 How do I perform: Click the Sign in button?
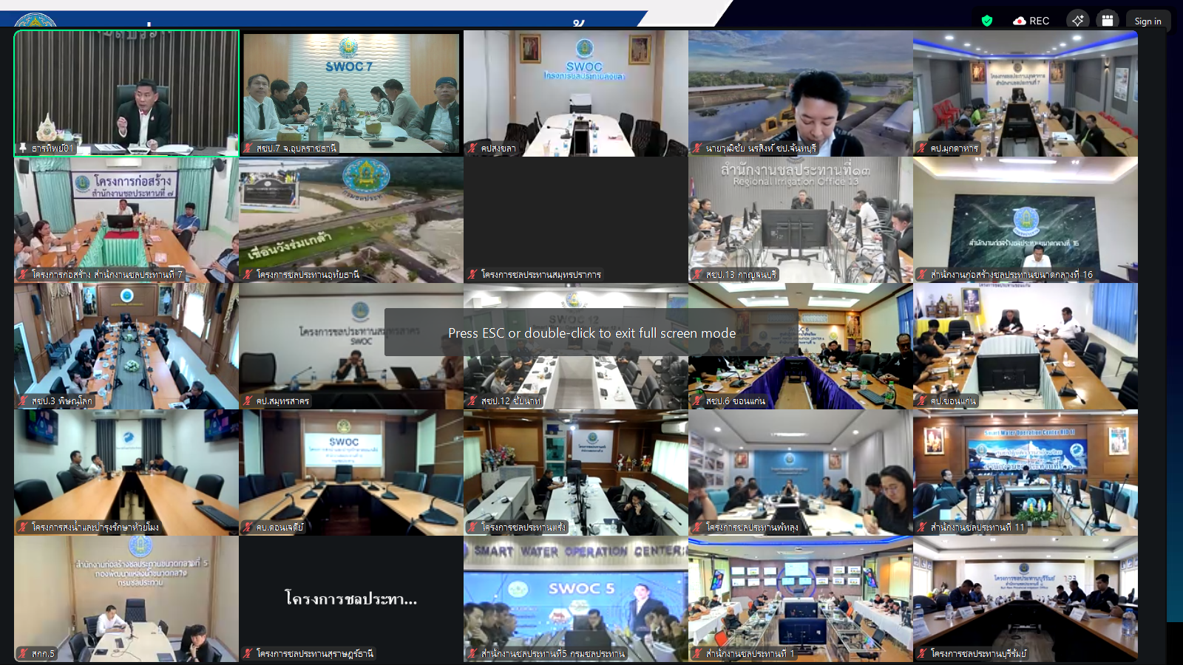[1148, 21]
